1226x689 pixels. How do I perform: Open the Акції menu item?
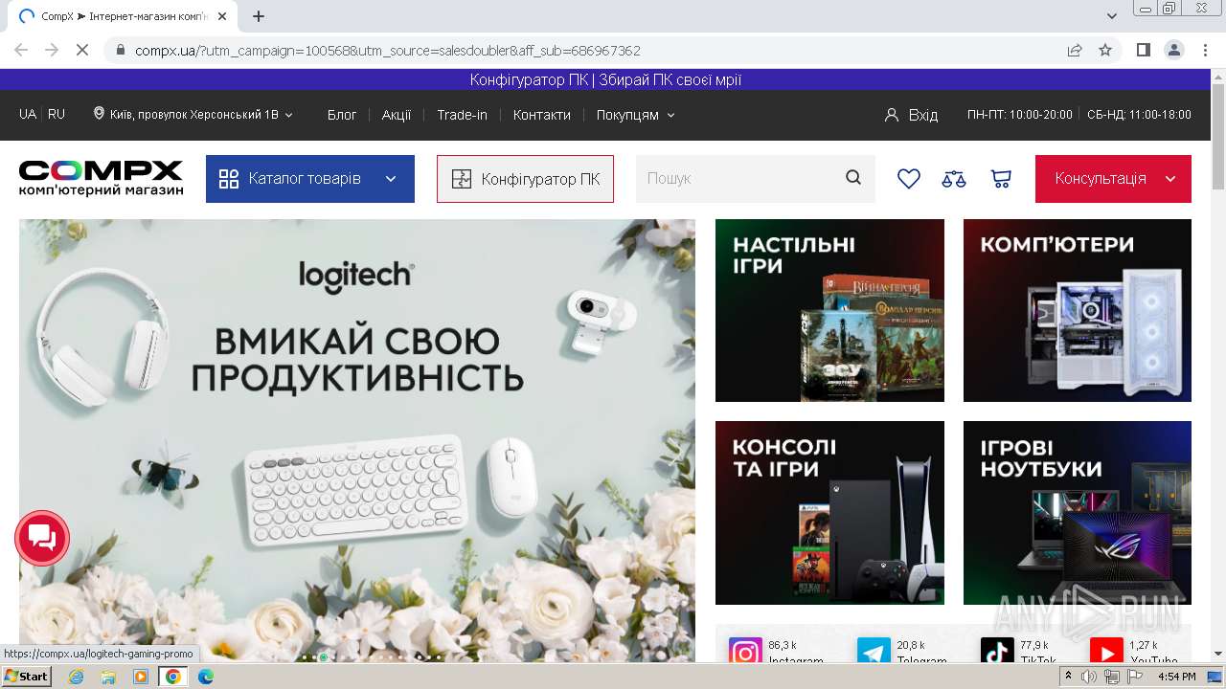[397, 115]
